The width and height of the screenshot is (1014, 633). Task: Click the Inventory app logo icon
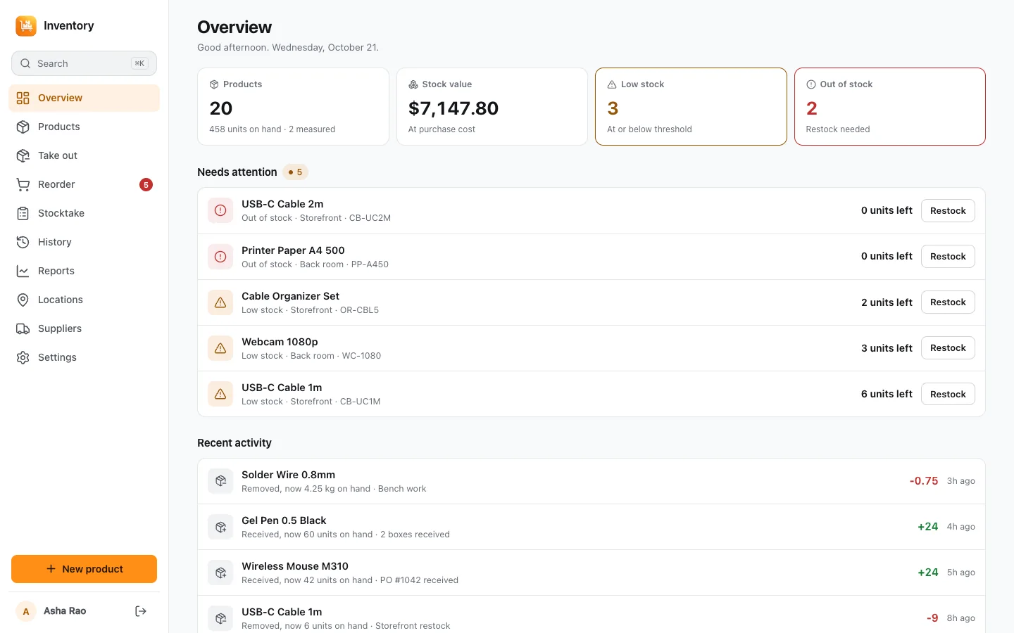click(x=26, y=26)
